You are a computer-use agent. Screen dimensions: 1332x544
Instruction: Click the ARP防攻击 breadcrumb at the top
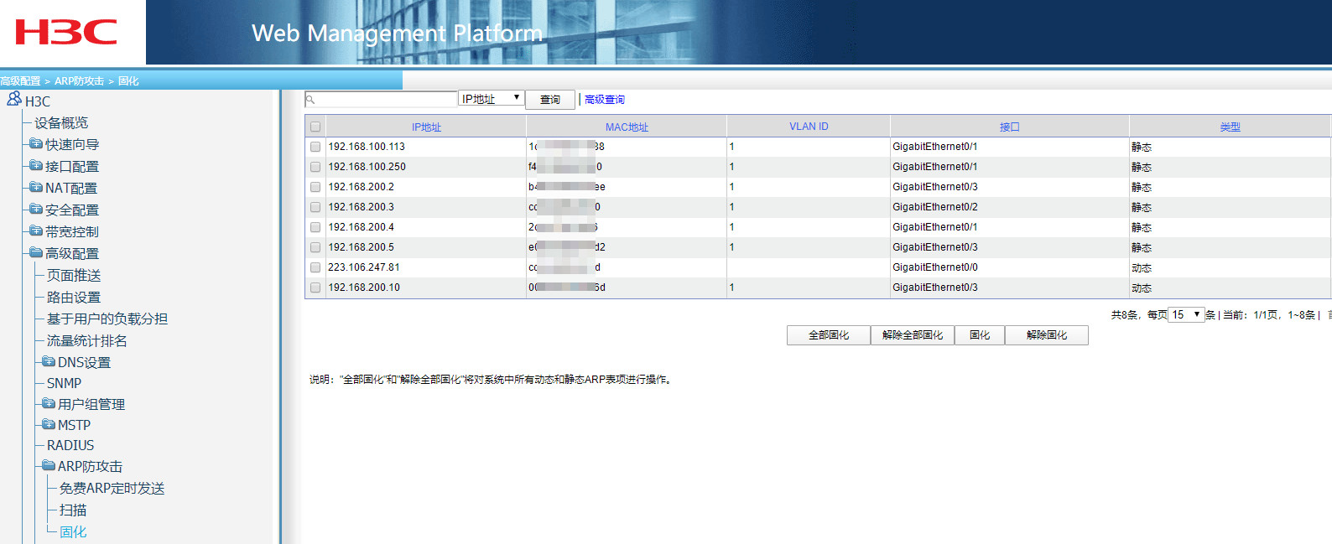[79, 81]
